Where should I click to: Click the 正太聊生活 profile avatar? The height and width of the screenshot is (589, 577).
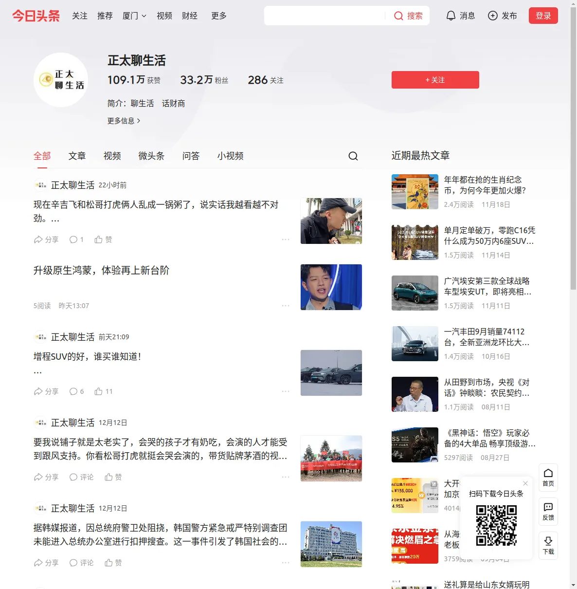(61, 80)
